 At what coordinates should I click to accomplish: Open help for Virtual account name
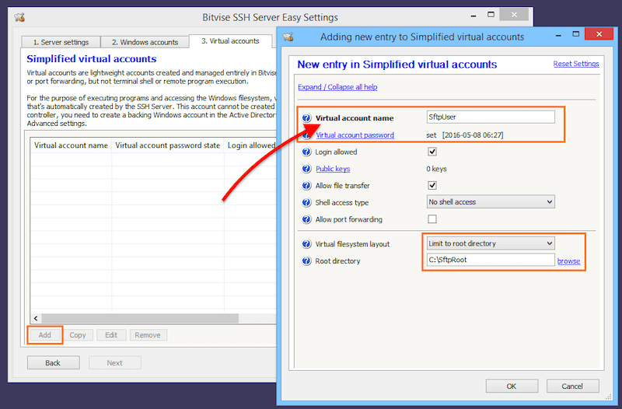click(x=306, y=118)
